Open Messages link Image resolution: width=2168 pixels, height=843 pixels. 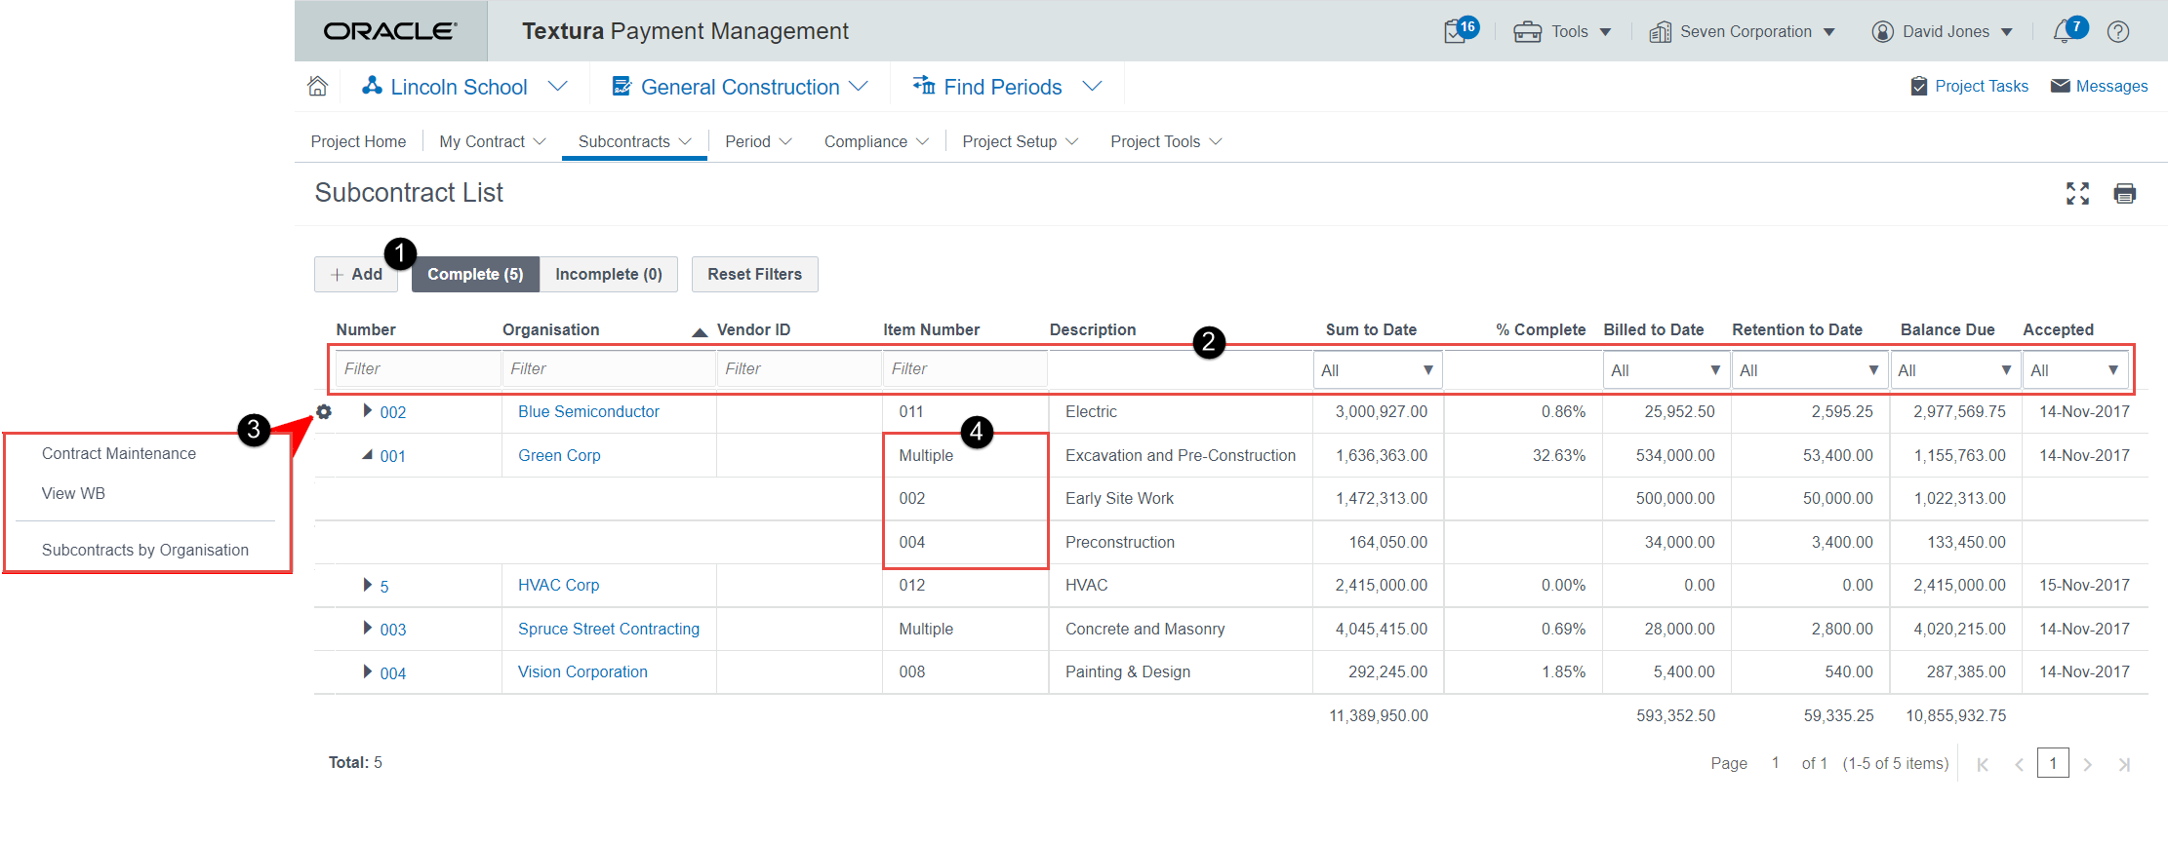point(2100,86)
